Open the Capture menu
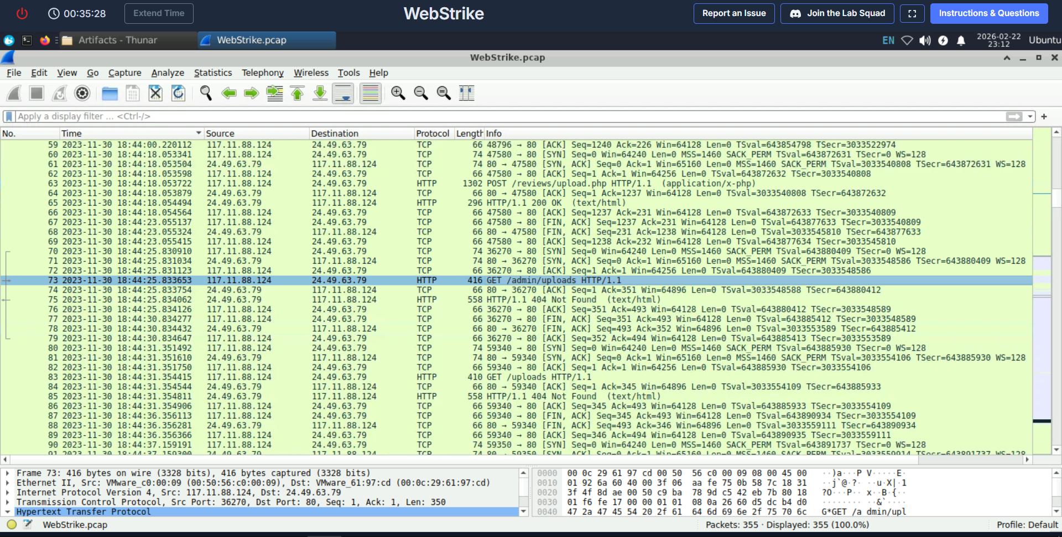 (x=124, y=73)
